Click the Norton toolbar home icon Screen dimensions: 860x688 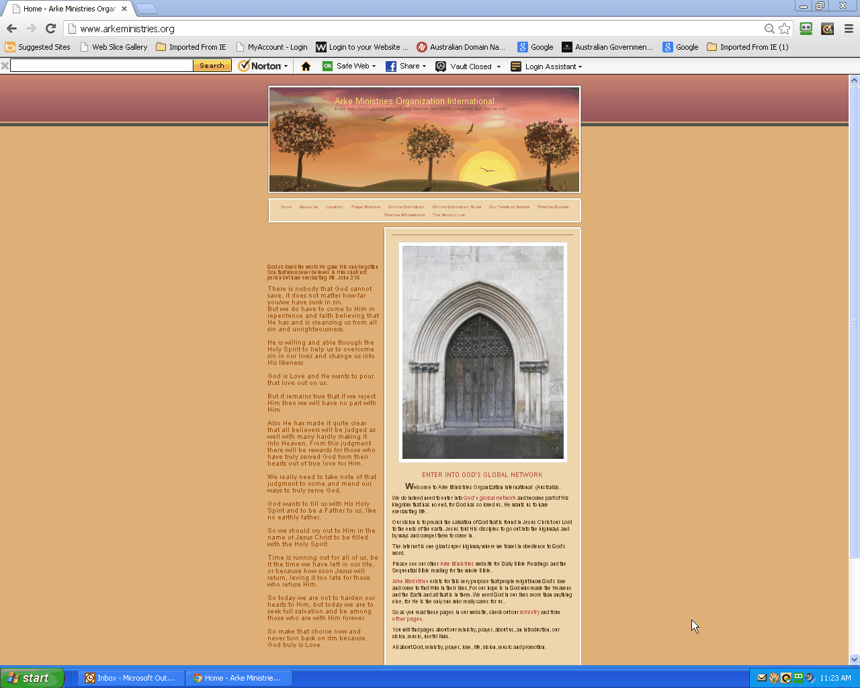point(306,66)
